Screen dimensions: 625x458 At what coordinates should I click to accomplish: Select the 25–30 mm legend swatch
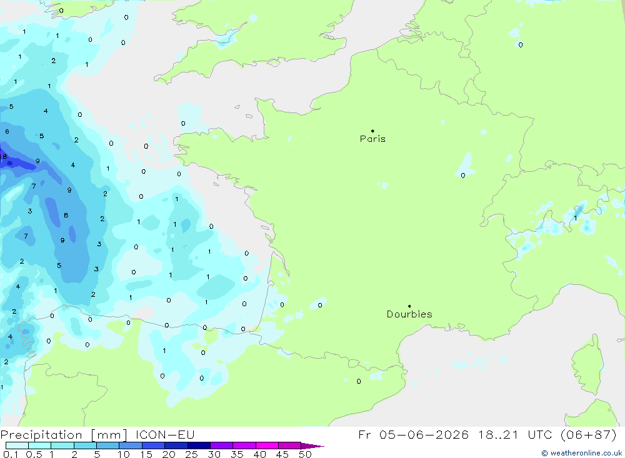tap(199, 446)
